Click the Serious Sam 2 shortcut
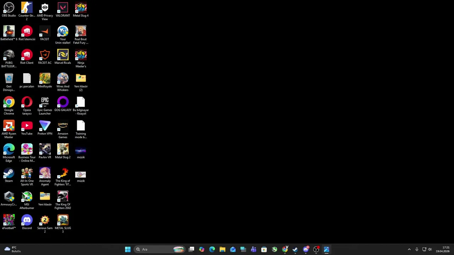This screenshot has height=255, width=454. point(45,224)
